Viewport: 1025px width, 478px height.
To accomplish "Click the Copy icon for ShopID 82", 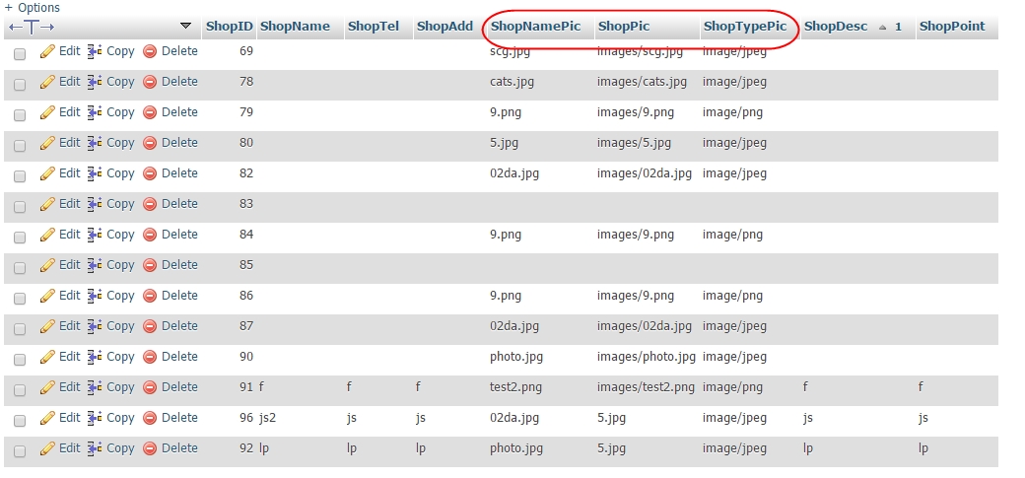I will coord(95,173).
